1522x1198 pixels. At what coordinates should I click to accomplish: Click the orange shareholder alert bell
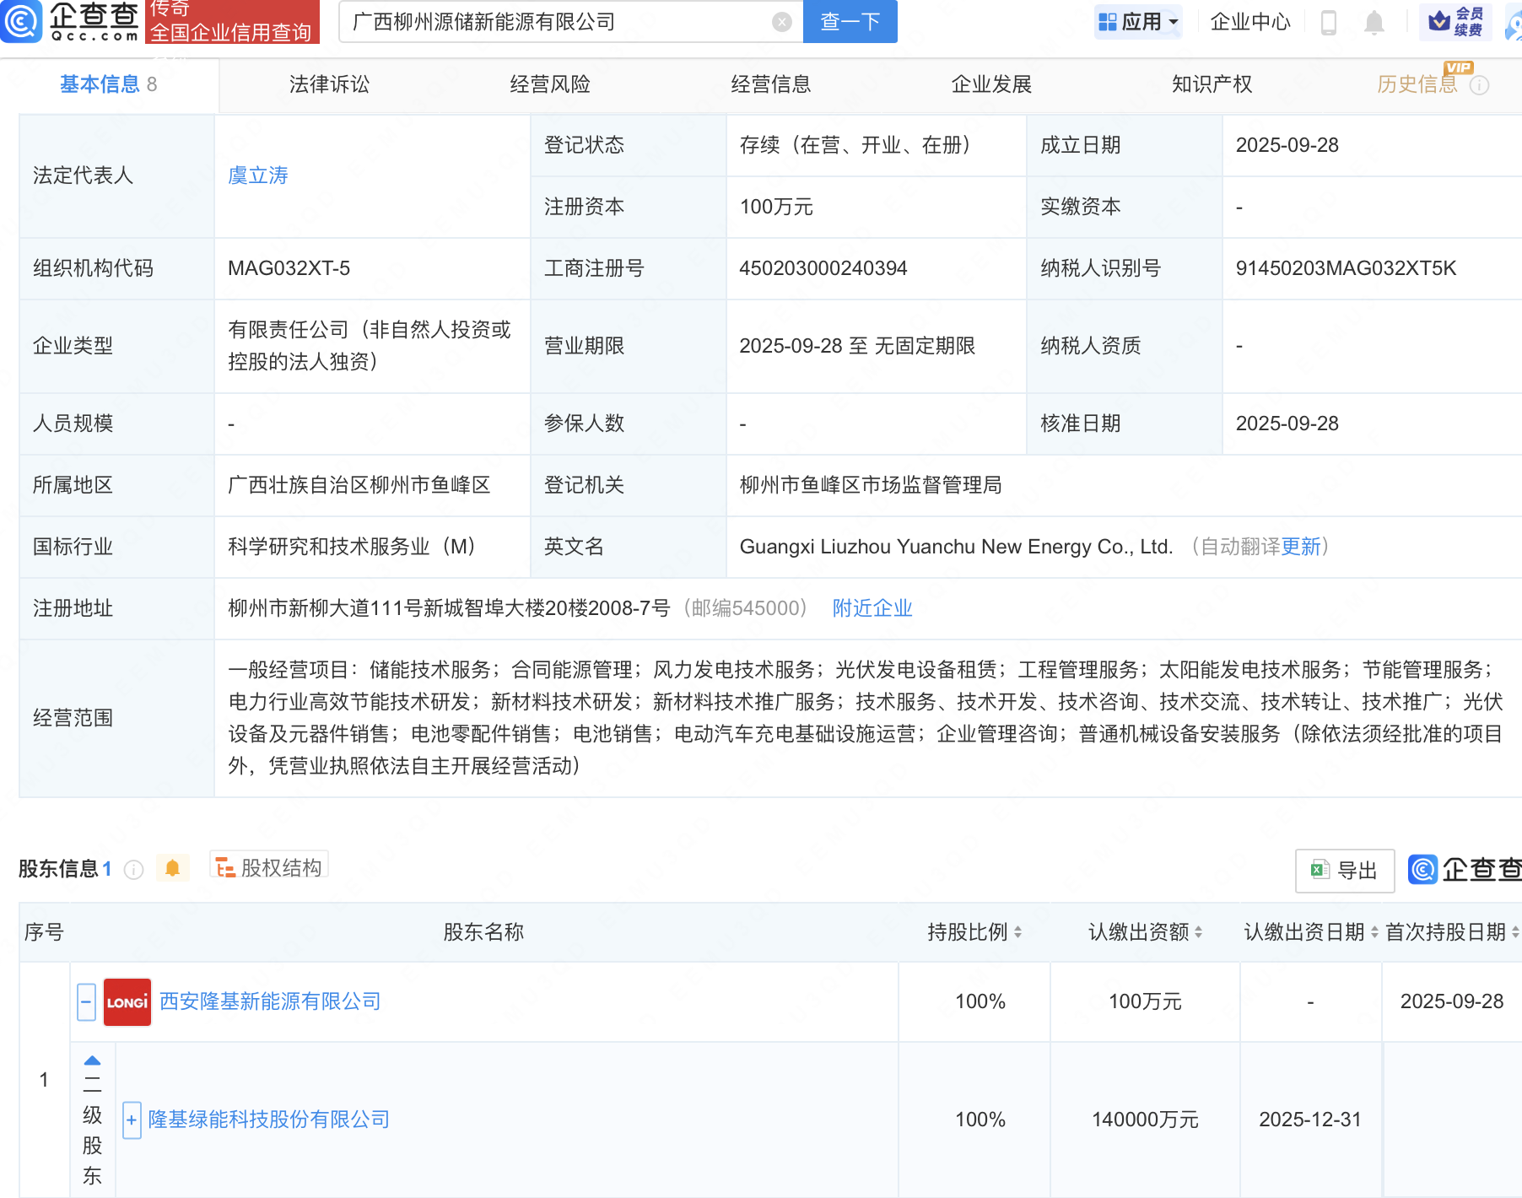172,868
